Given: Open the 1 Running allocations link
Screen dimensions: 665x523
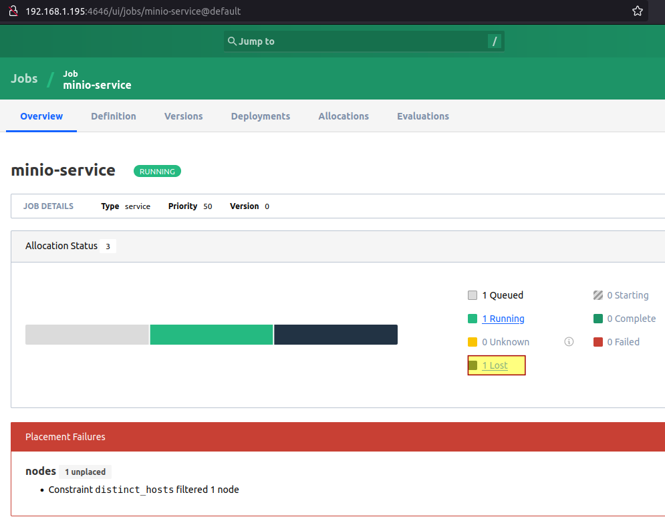Looking at the screenshot, I should point(503,319).
